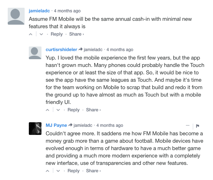Downvote curtisrshideler's reply
Screen dimensions: 213x180
click(58, 110)
